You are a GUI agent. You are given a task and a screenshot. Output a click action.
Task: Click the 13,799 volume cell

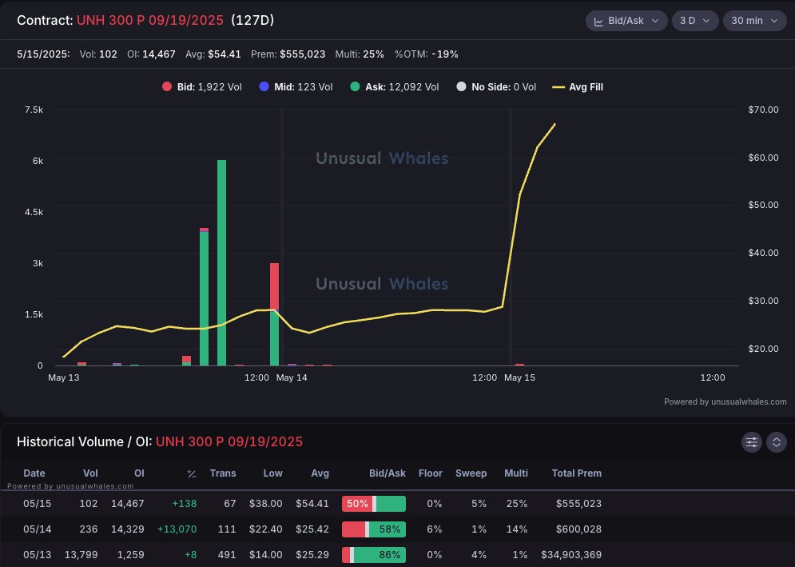(x=81, y=555)
